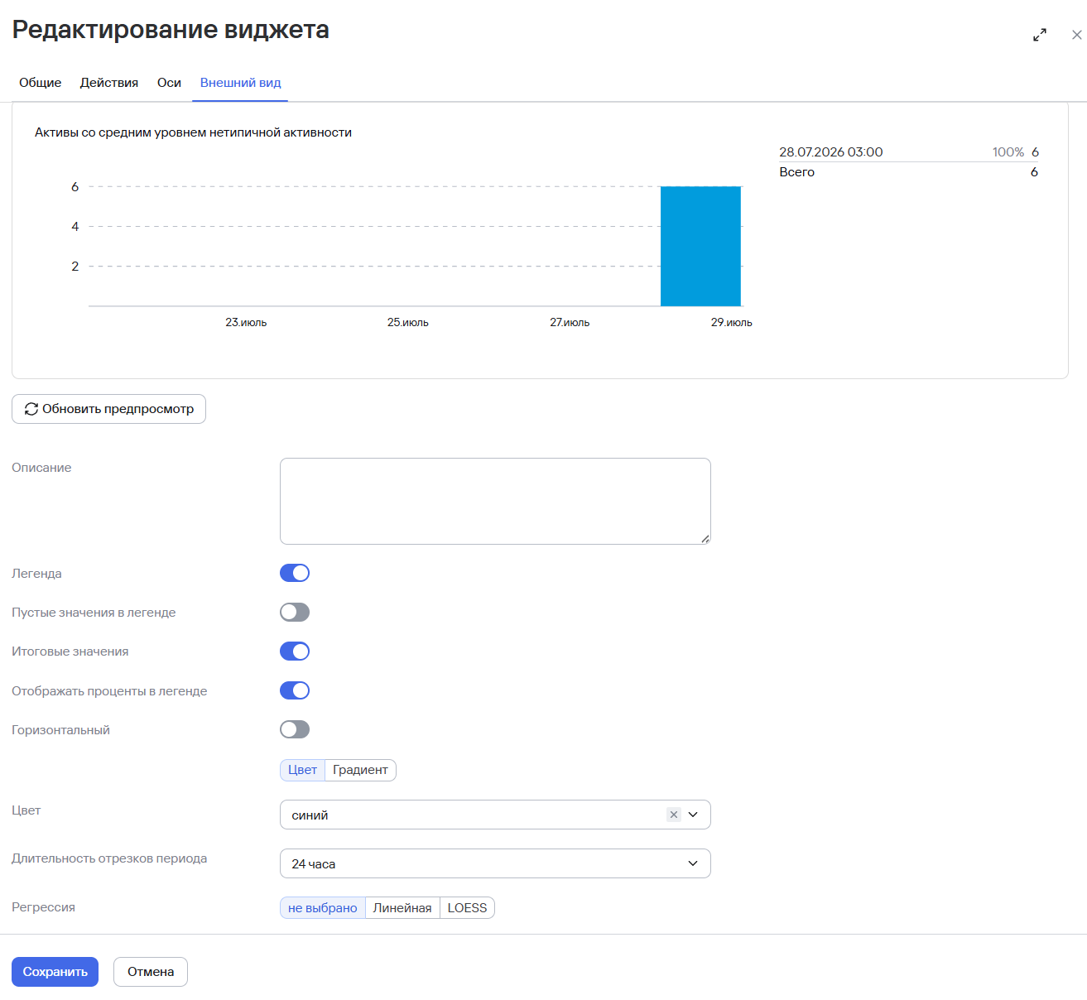Go to the Действия tab
Image resolution: width=1087 pixels, height=1000 pixels.
[109, 83]
